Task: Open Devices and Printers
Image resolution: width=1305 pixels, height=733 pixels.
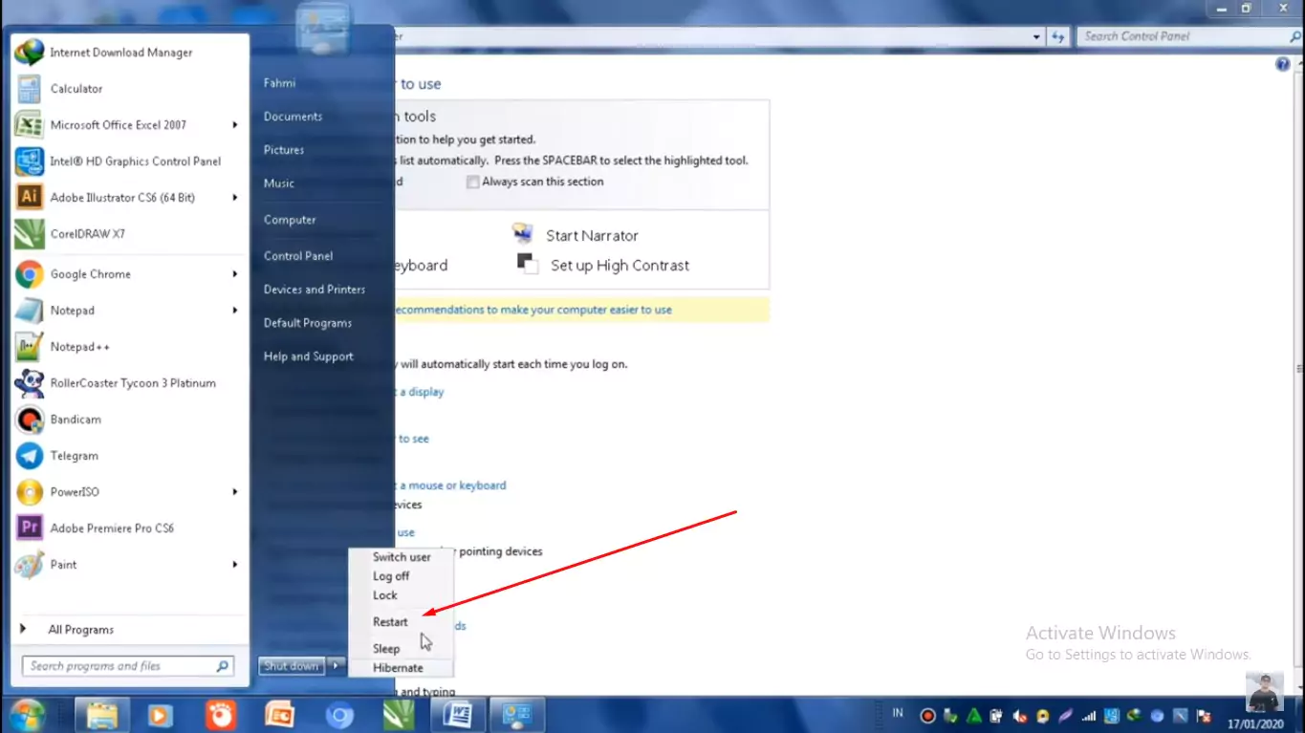Action: coord(315,290)
